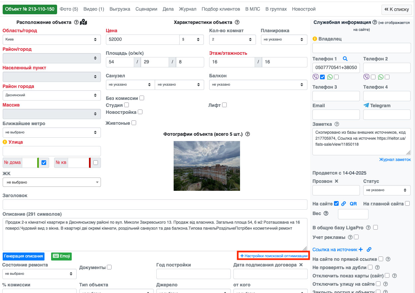Open the Подбор клиентов tab
Screen dimensions: 415x293
220,9
